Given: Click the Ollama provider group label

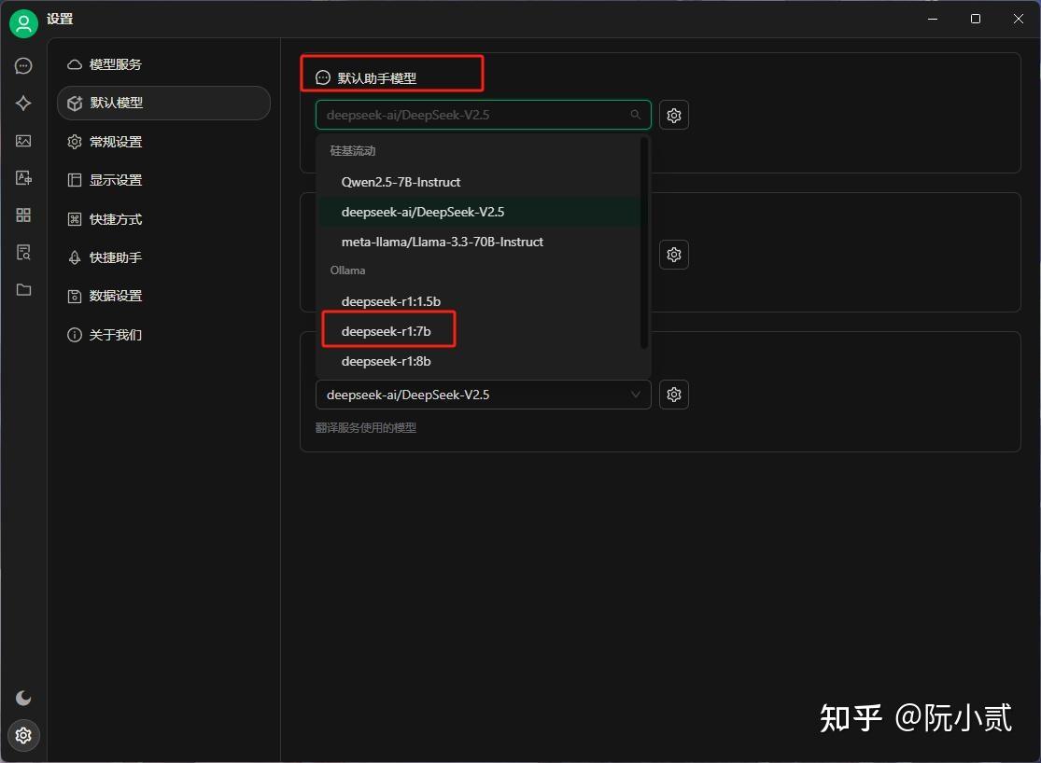Looking at the screenshot, I should pos(347,271).
